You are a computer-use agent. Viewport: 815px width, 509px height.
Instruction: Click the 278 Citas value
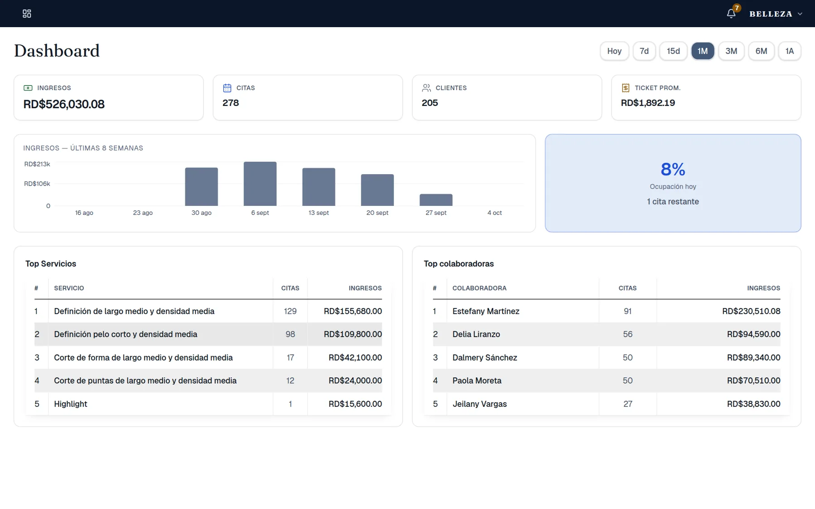[x=230, y=103]
